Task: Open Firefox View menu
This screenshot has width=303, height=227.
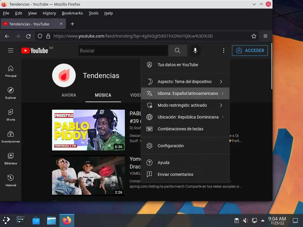Action: (32, 13)
